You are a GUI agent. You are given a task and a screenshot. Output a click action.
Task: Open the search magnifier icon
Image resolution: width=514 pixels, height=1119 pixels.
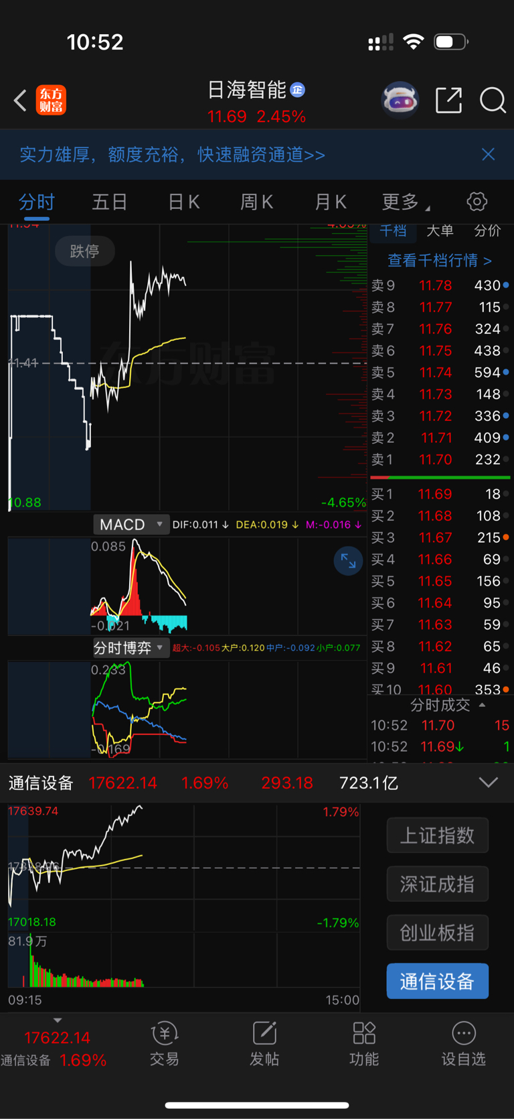point(493,101)
